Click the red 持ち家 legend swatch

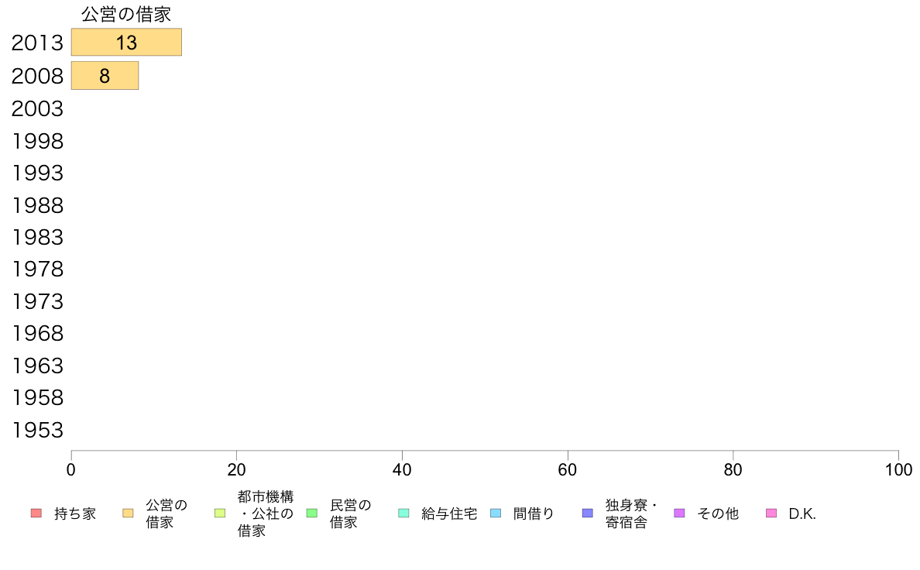click(x=36, y=513)
